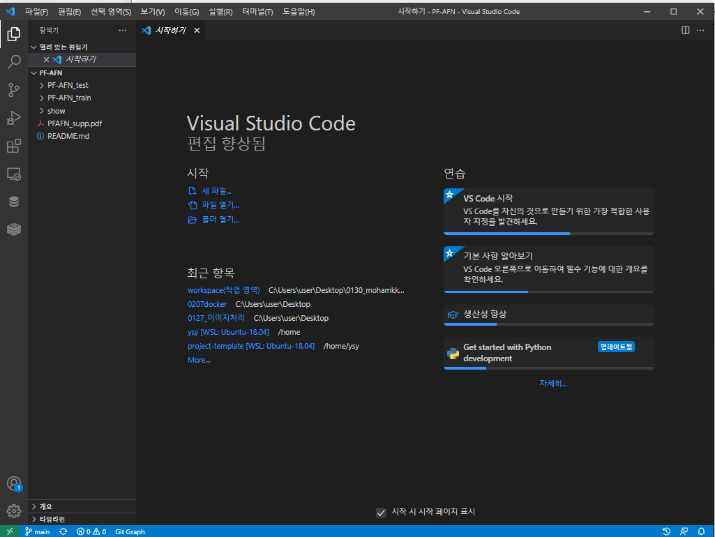Open the Search view in activity bar

(14, 61)
